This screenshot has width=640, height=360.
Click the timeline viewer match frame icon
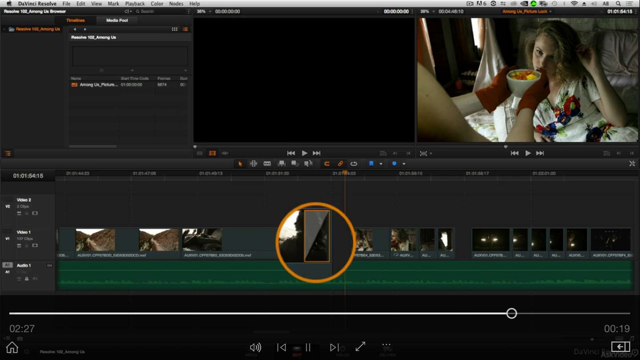607,153
